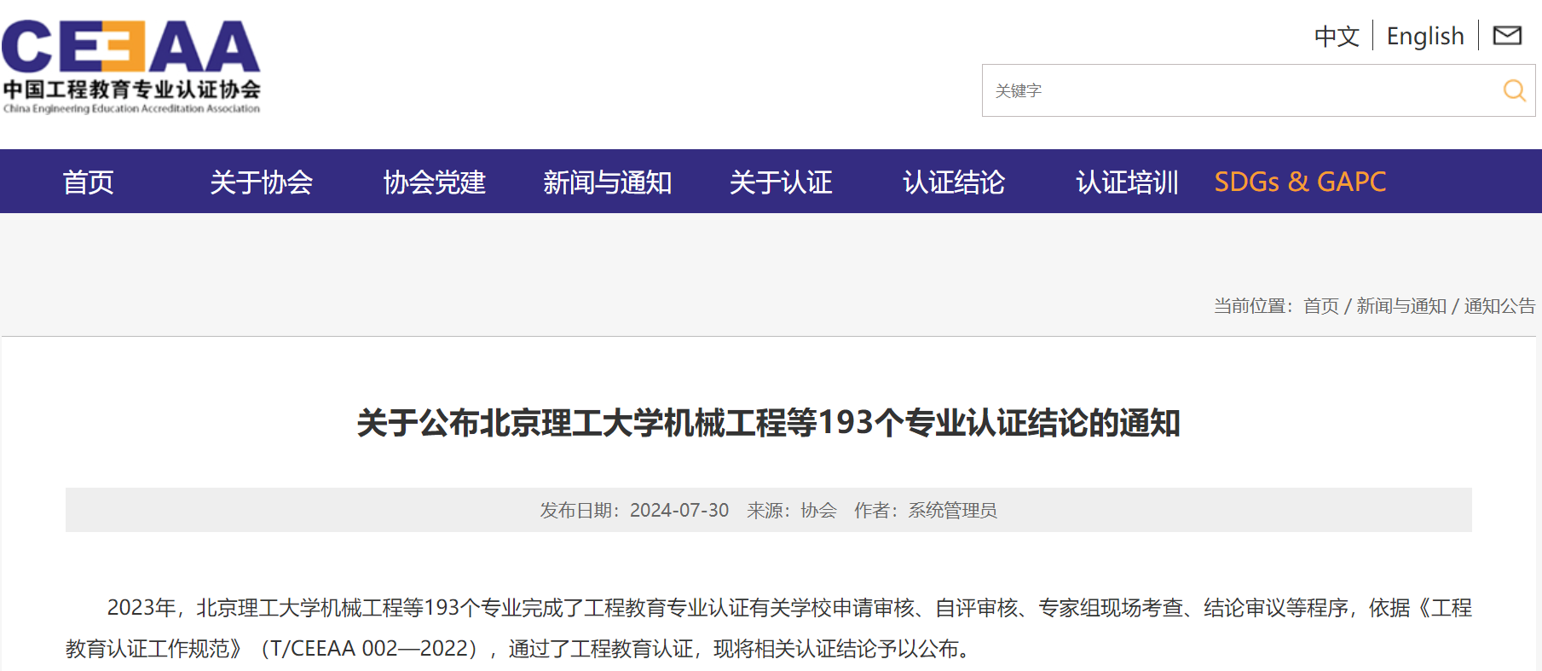The height and width of the screenshot is (671, 1542).
Task: Open the 协会党建 menu
Action: pos(435,182)
